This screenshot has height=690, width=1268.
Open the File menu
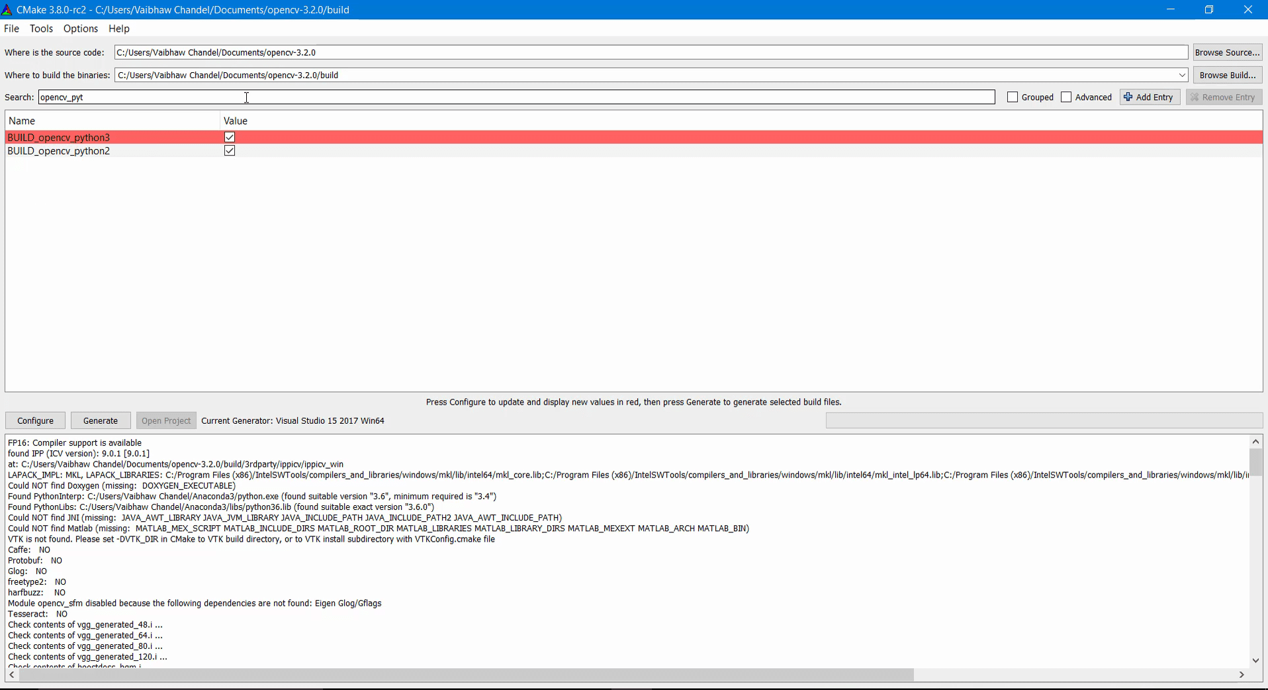pyautogui.click(x=11, y=28)
